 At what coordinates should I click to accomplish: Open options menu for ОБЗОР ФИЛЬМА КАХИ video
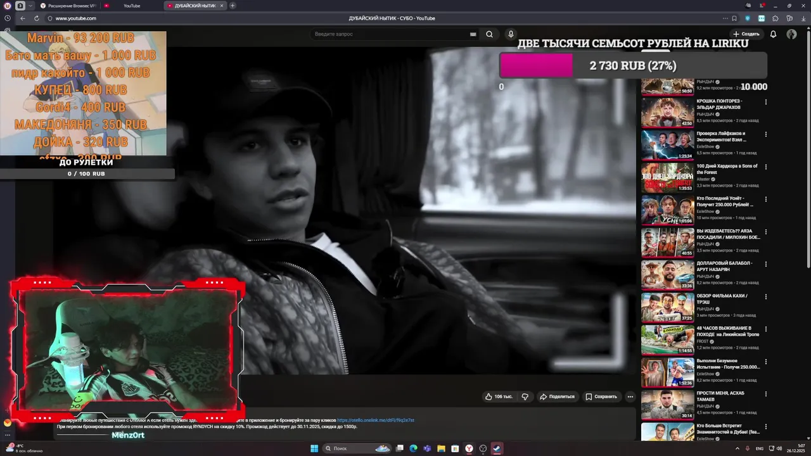(x=765, y=296)
